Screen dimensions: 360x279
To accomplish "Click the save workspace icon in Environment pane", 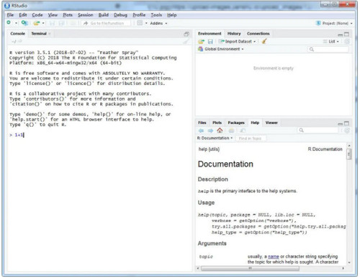I will pos(210,42).
